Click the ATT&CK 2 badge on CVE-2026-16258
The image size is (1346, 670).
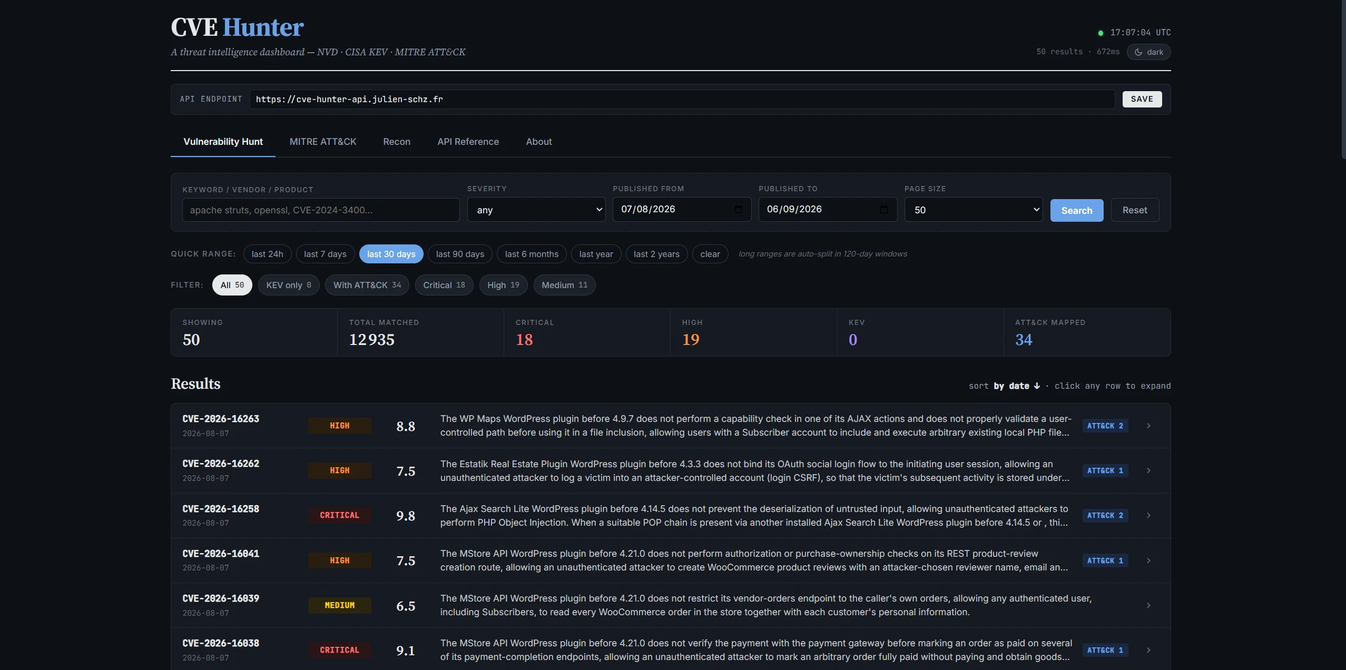1105,515
